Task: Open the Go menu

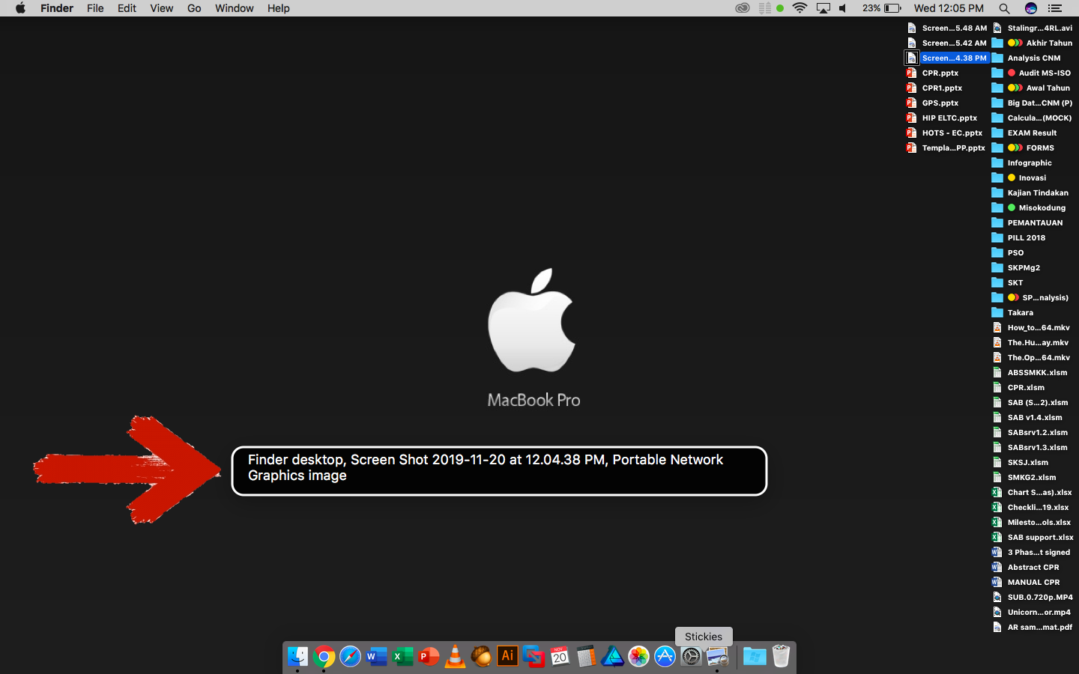Action: [194, 8]
